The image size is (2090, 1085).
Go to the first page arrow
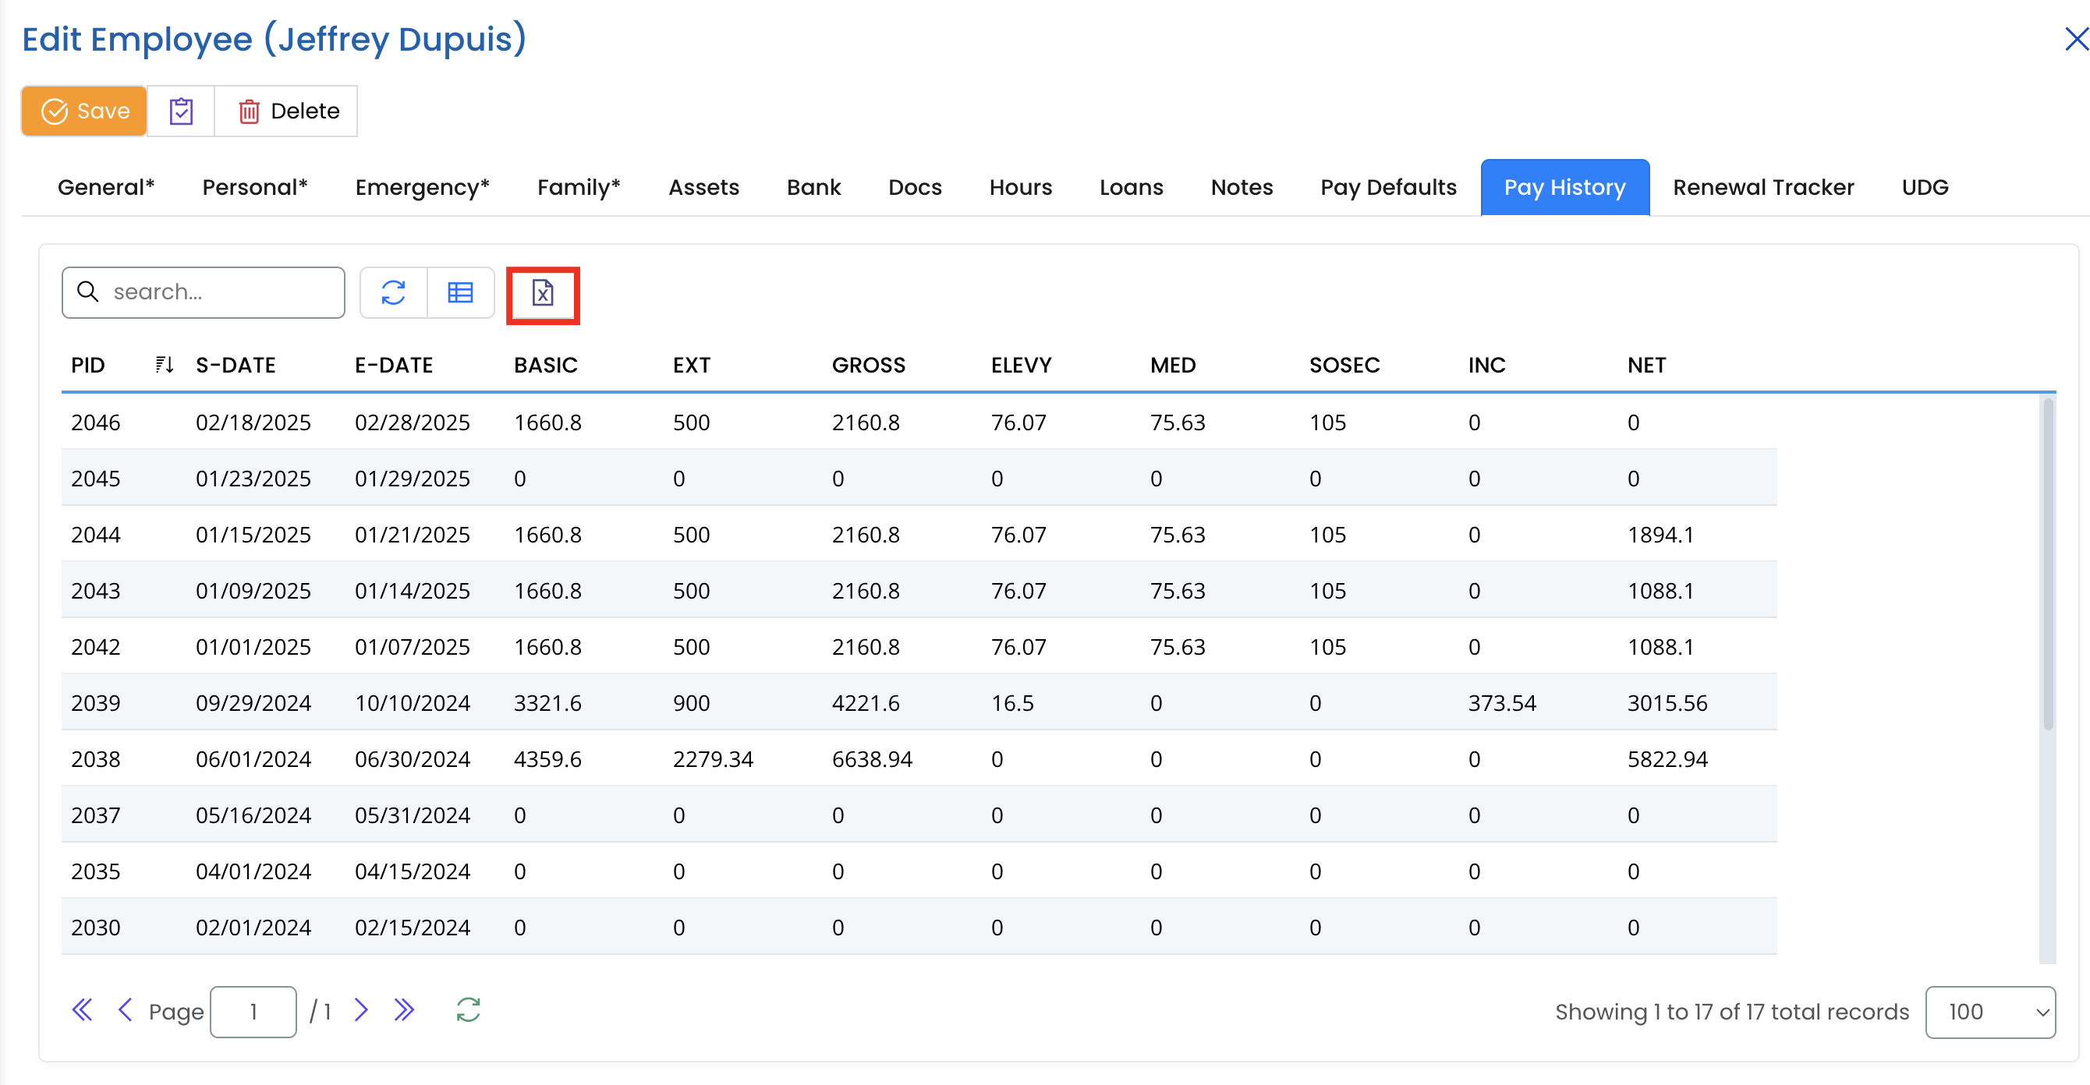tap(82, 1010)
